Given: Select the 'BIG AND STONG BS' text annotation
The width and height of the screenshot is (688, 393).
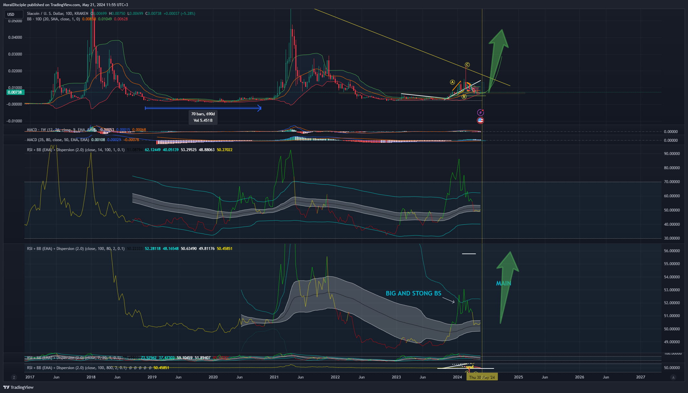Looking at the screenshot, I should [413, 294].
